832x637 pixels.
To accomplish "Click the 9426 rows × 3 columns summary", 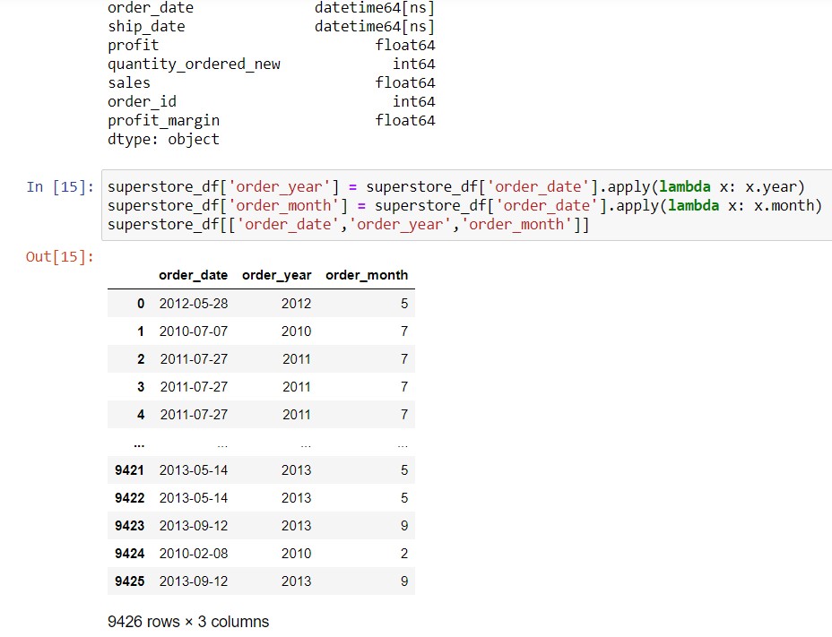I will [x=188, y=622].
